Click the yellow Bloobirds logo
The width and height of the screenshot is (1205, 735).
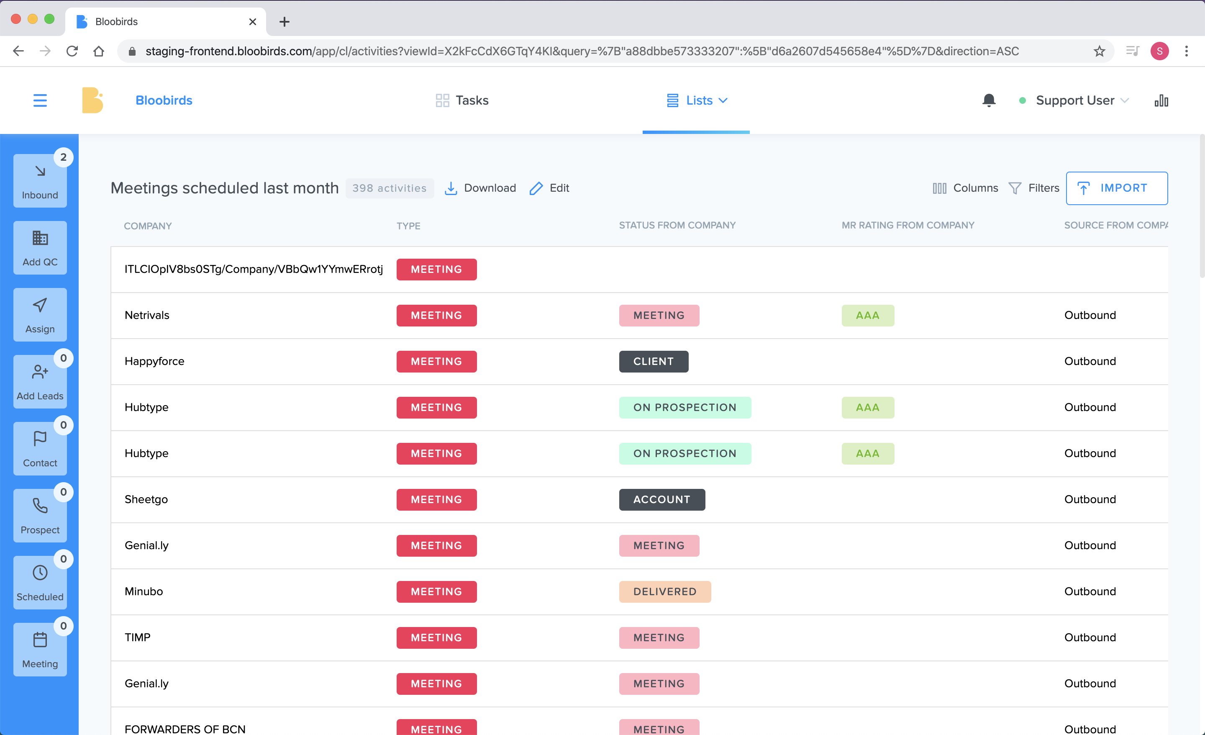coord(92,100)
